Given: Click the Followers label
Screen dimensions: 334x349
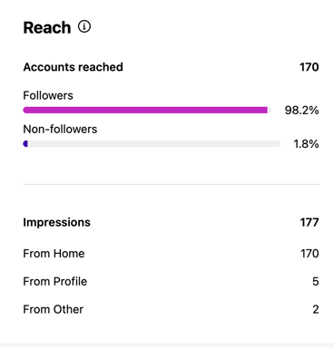Looking at the screenshot, I should click(x=48, y=95).
